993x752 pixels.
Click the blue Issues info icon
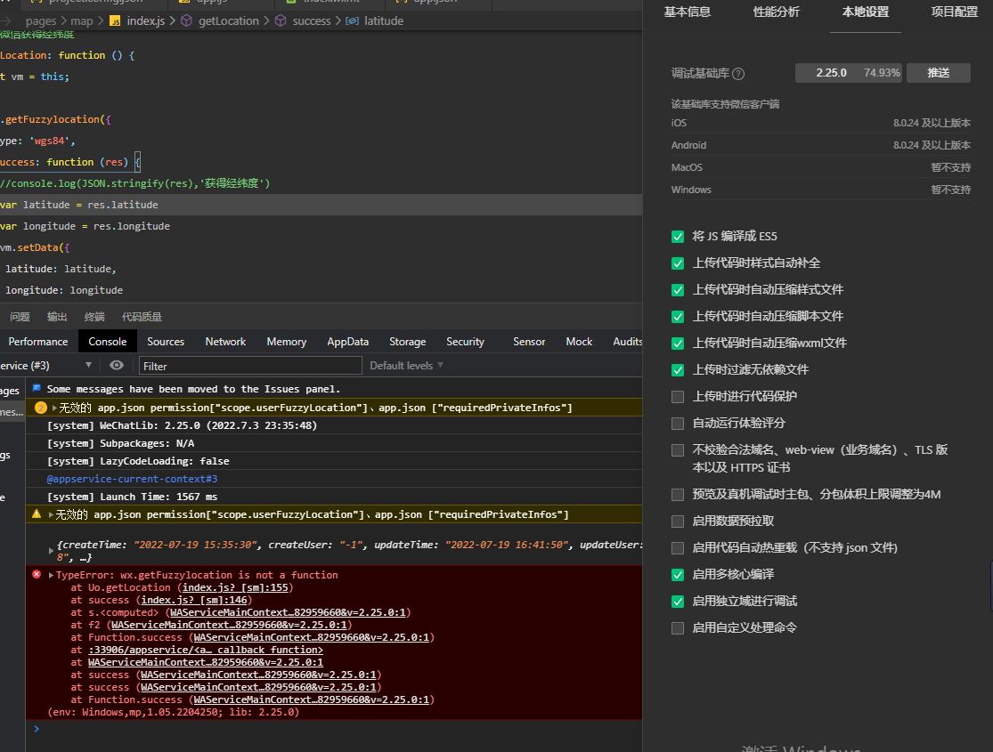click(x=37, y=388)
